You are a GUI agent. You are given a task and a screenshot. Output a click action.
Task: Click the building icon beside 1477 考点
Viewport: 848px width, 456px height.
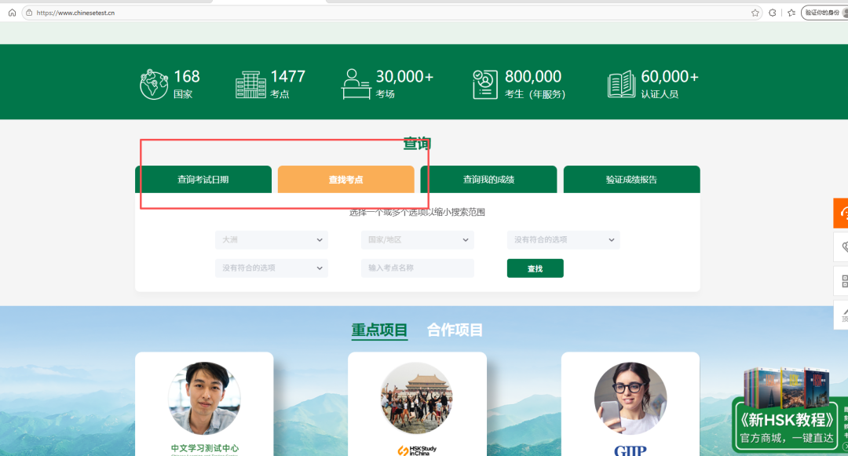250,84
